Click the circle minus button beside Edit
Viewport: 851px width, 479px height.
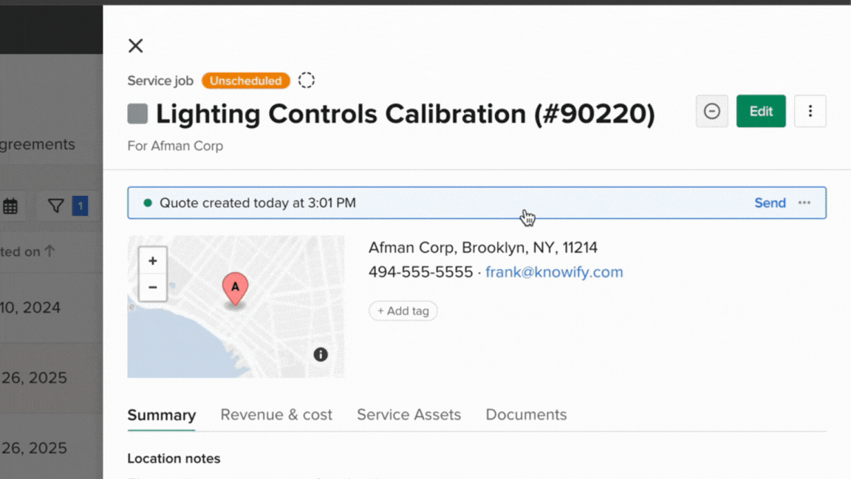(712, 111)
